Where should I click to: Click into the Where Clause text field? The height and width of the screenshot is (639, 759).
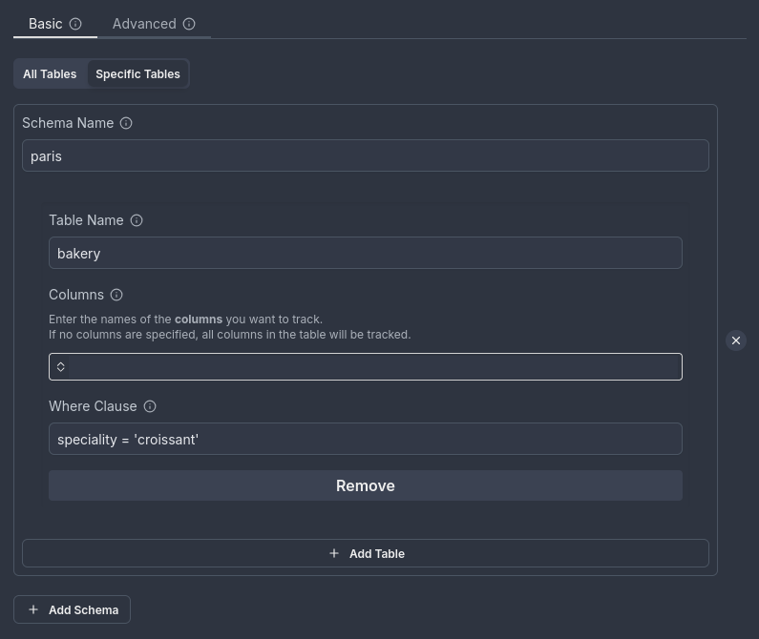[365, 439]
